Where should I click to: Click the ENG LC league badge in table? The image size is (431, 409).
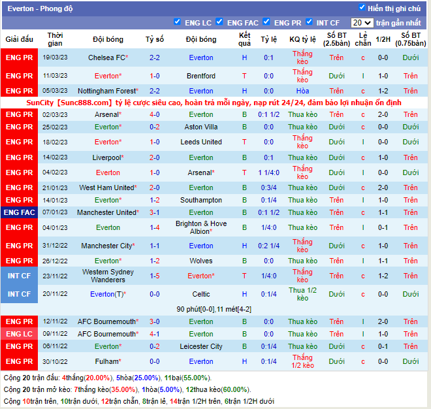[19, 334]
